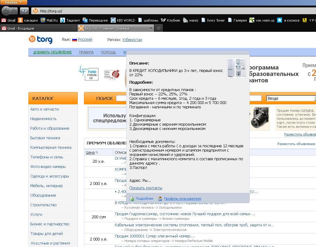
Task: Open the vse.vsem.uz bookmark
Action: tap(262, 20)
